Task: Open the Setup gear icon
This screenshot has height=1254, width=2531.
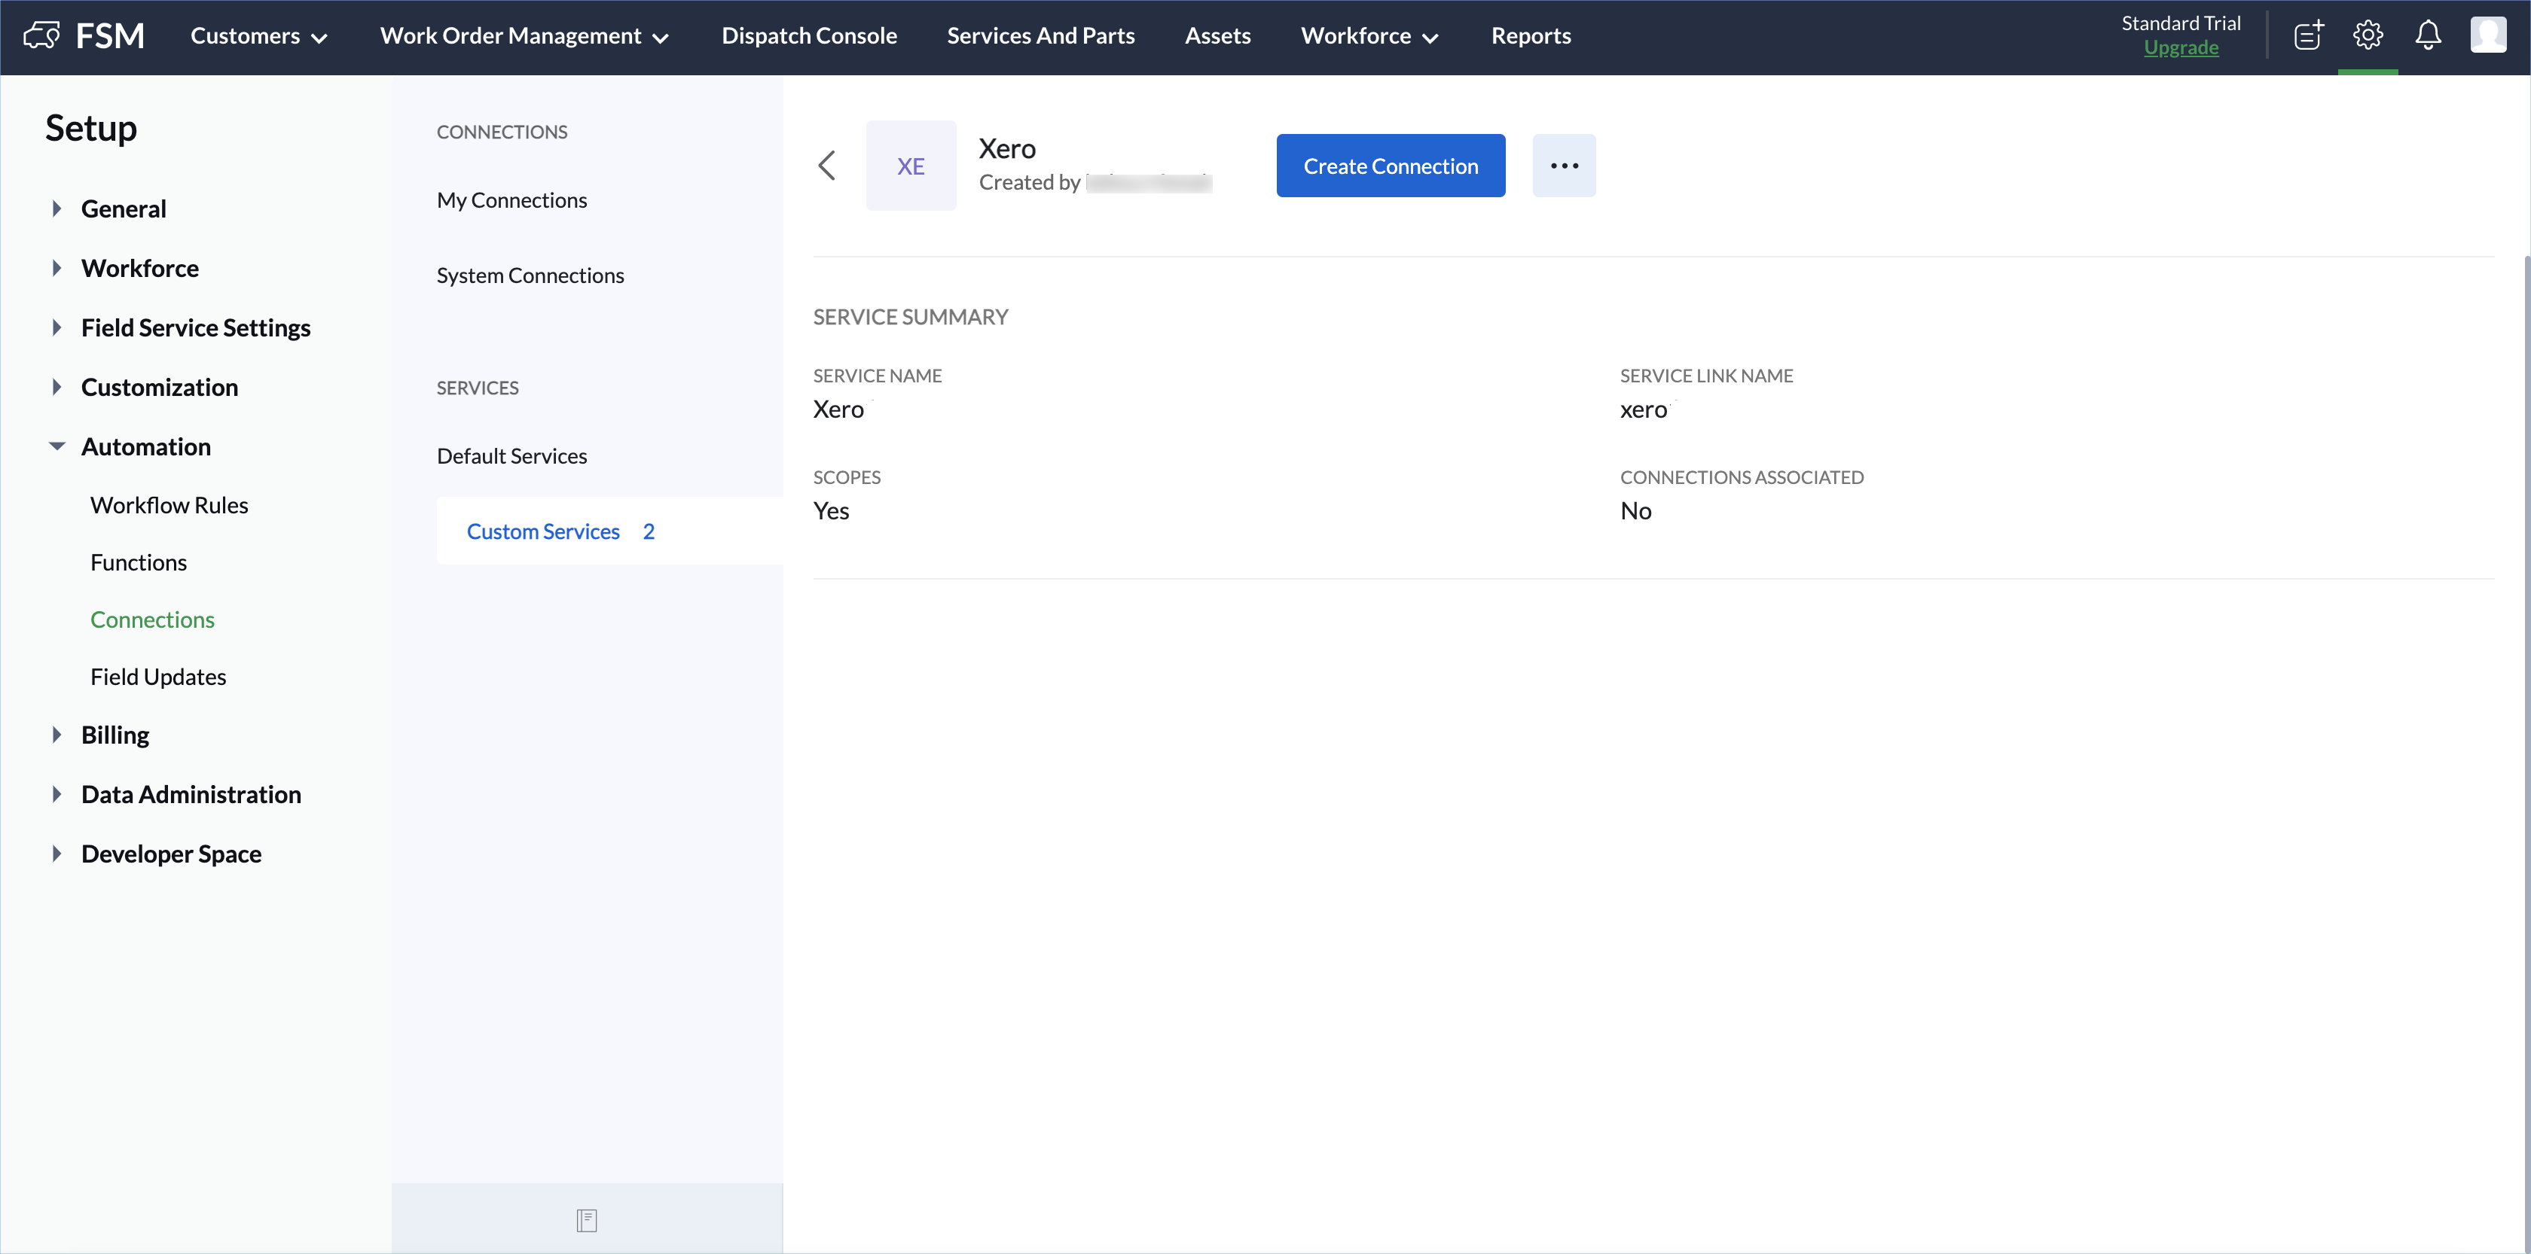Action: (x=2368, y=35)
